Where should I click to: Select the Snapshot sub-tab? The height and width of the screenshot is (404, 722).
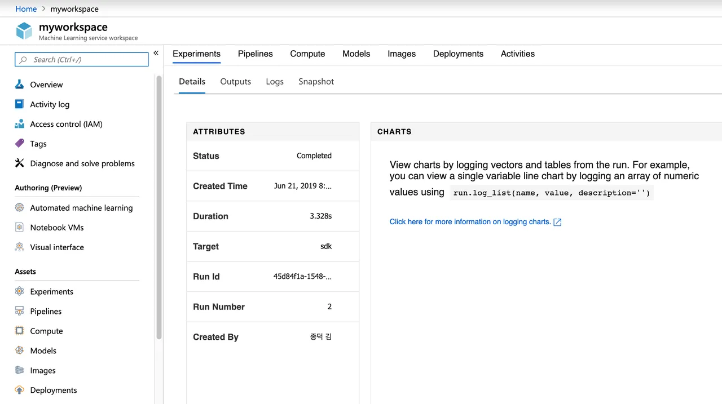pos(316,81)
